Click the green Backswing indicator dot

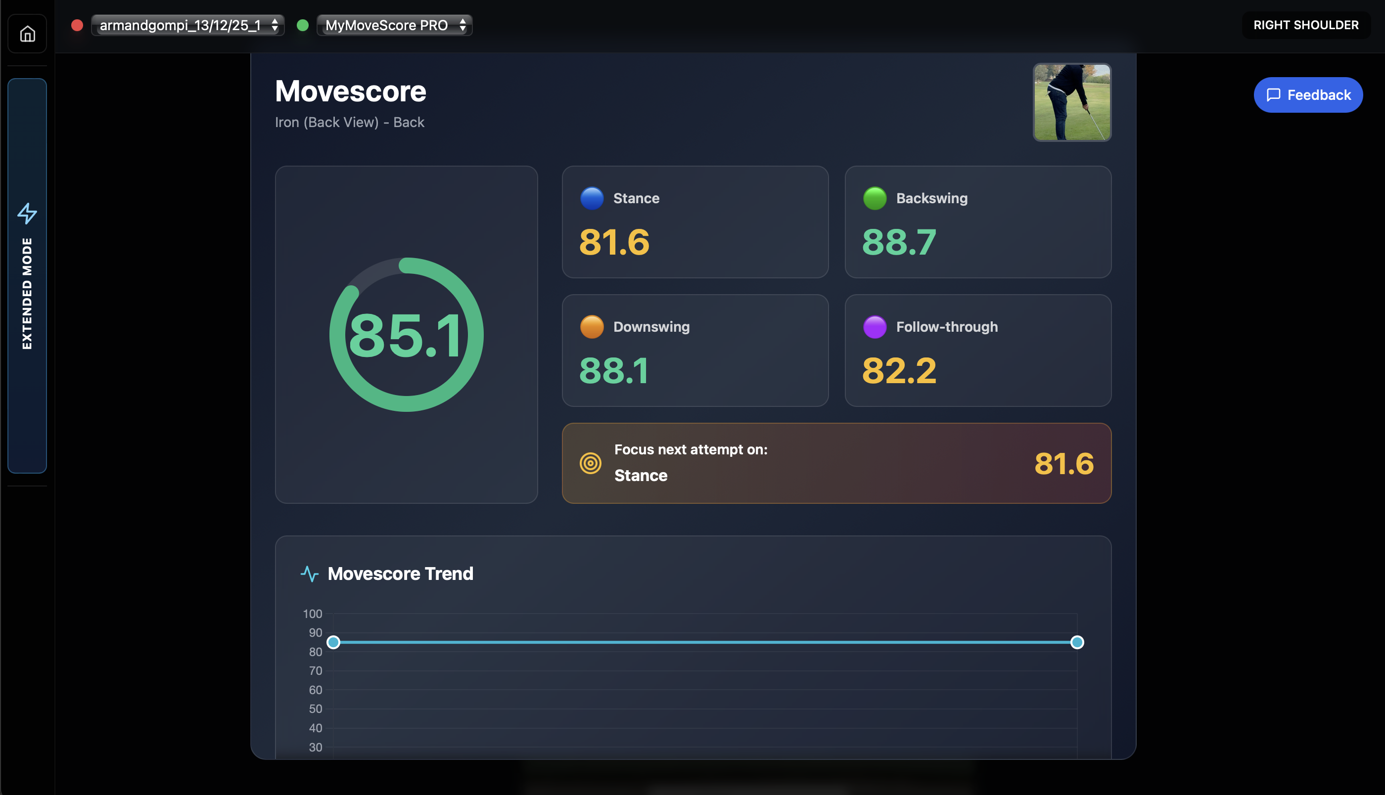tap(875, 198)
